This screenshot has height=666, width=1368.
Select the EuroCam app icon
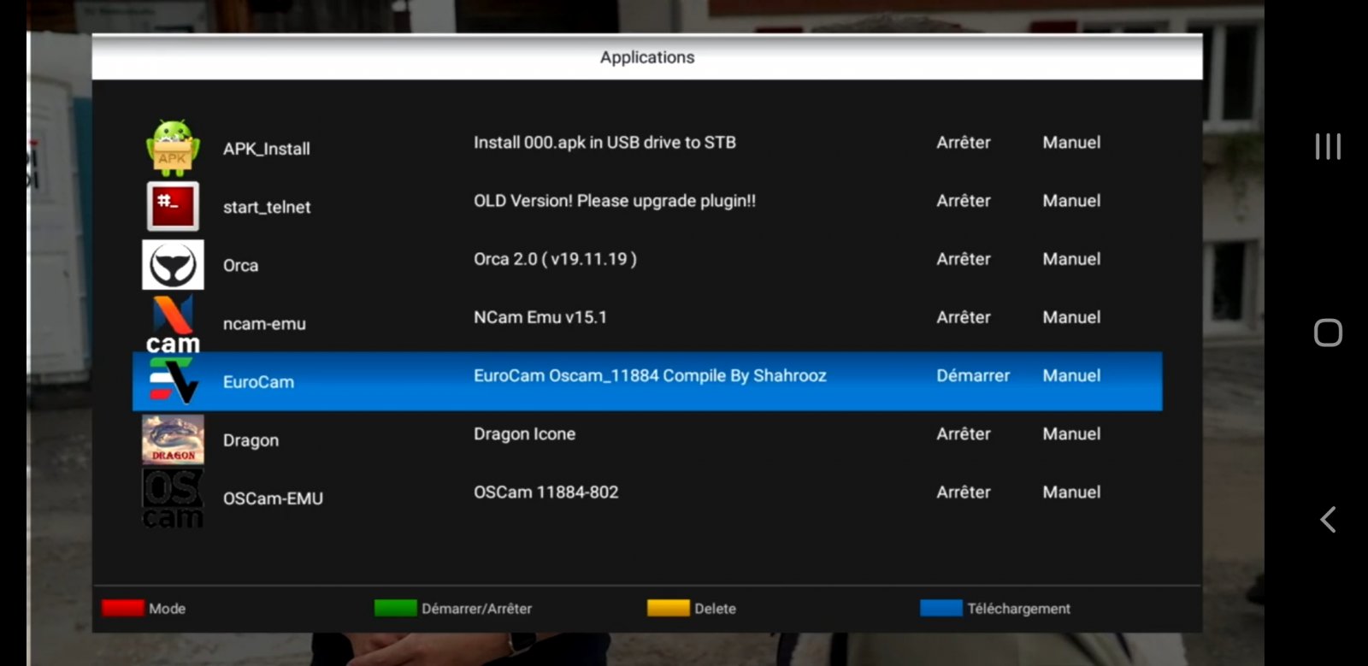point(173,381)
